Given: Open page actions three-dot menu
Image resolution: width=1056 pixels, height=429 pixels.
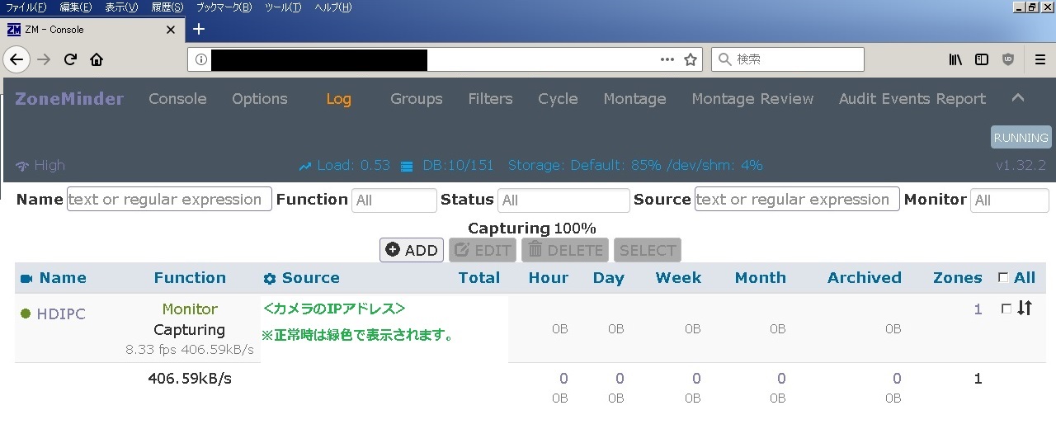Looking at the screenshot, I should [x=667, y=59].
